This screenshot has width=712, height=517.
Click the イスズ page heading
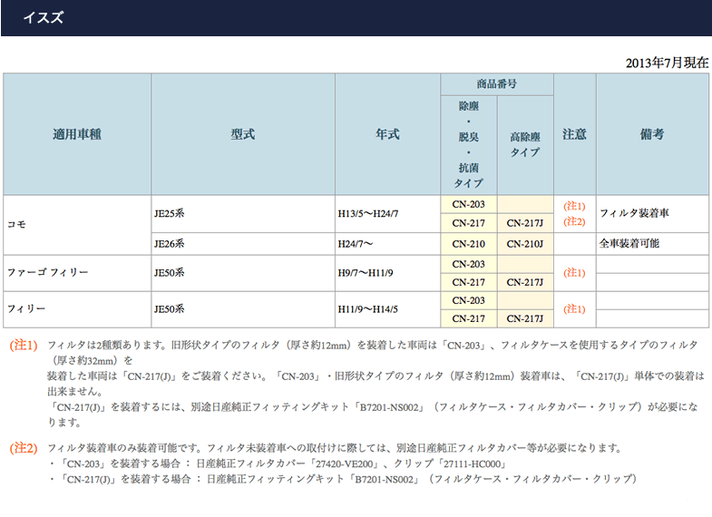tap(44, 18)
